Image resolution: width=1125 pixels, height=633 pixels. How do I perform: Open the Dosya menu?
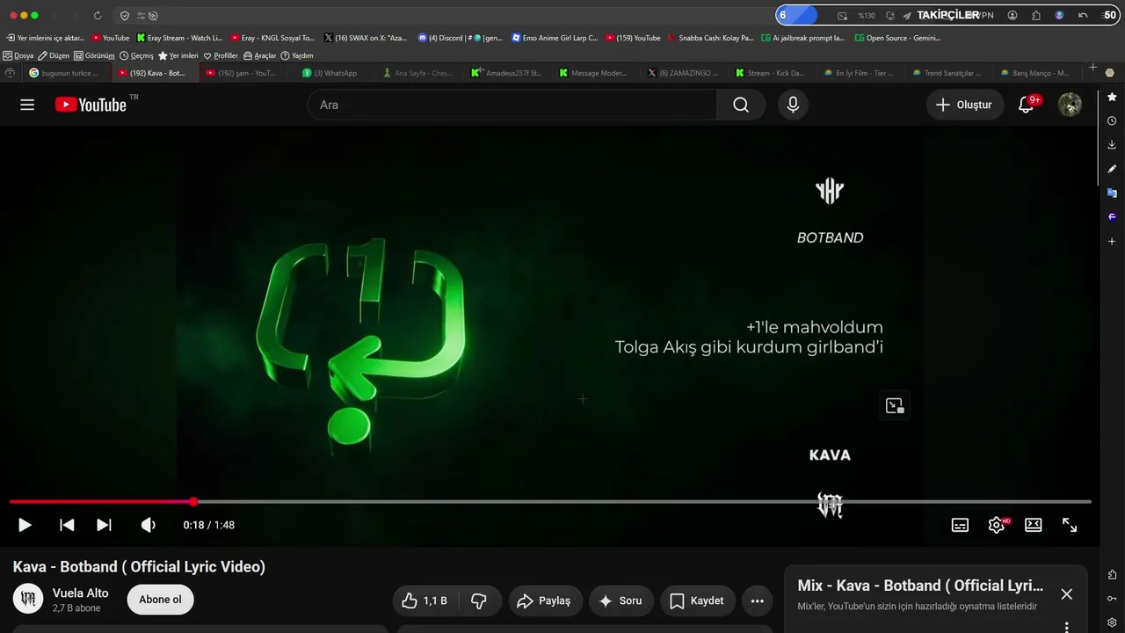18,55
